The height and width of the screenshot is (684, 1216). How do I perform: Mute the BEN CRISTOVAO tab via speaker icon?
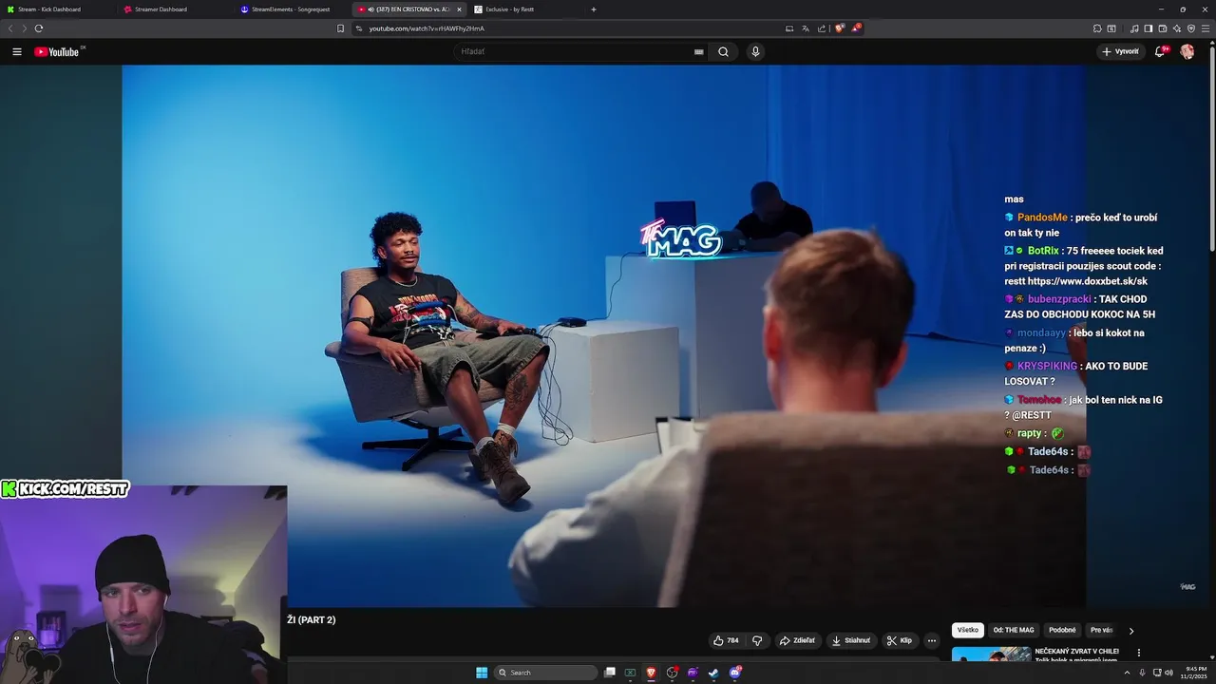tap(370, 9)
